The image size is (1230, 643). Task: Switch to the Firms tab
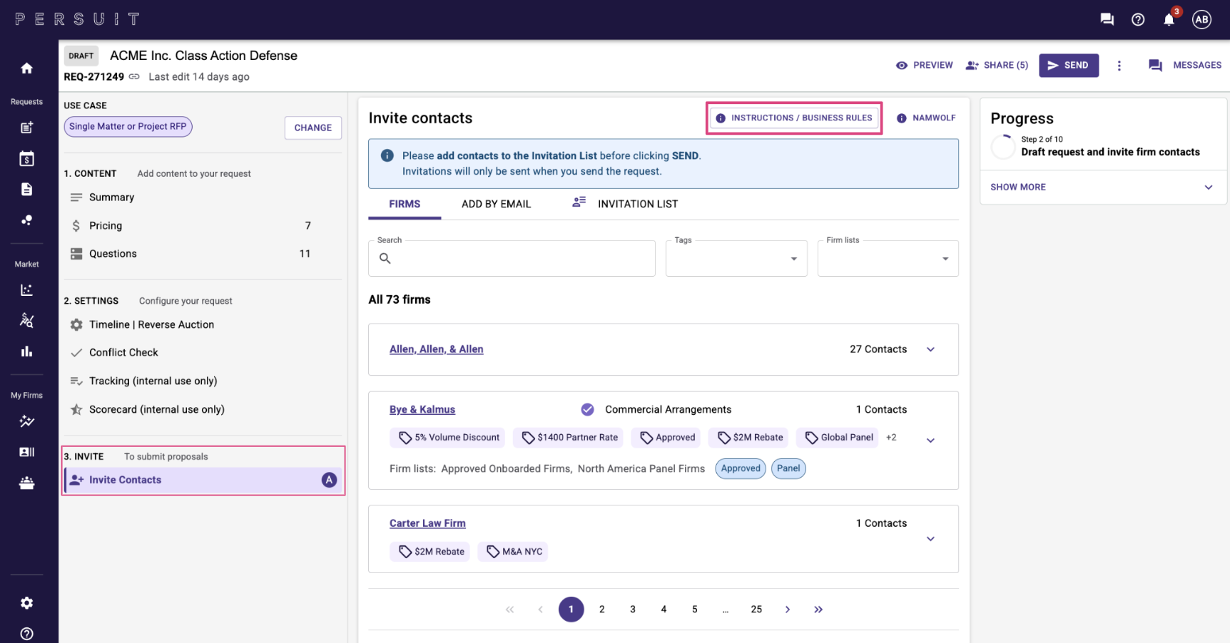click(405, 204)
